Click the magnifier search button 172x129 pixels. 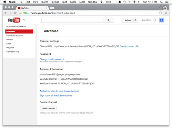pos(108,20)
